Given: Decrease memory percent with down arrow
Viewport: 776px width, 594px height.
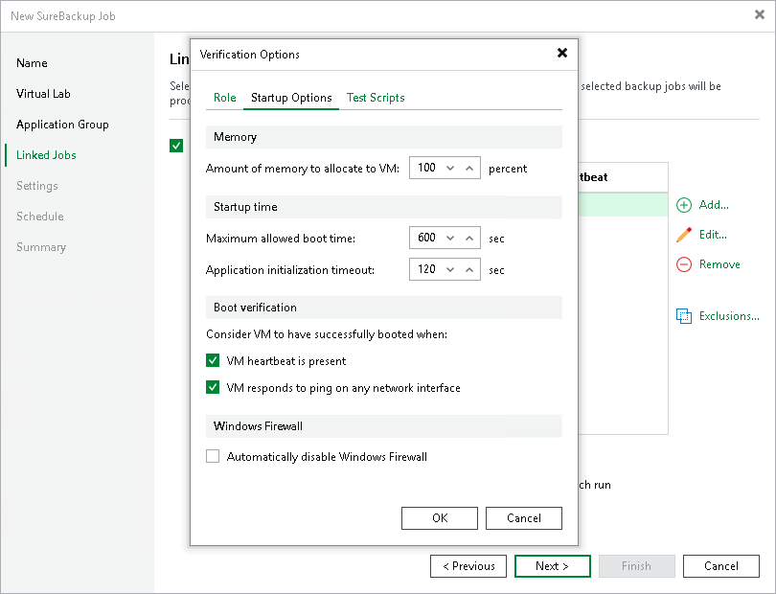Looking at the screenshot, I should click(x=450, y=169).
